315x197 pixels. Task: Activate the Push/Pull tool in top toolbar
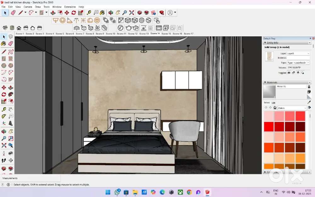pyautogui.click(x=53, y=13)
